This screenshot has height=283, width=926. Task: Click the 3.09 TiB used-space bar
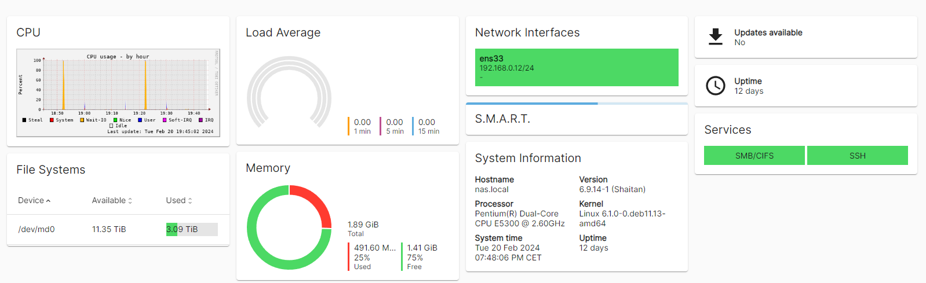[x=192, y=229]
